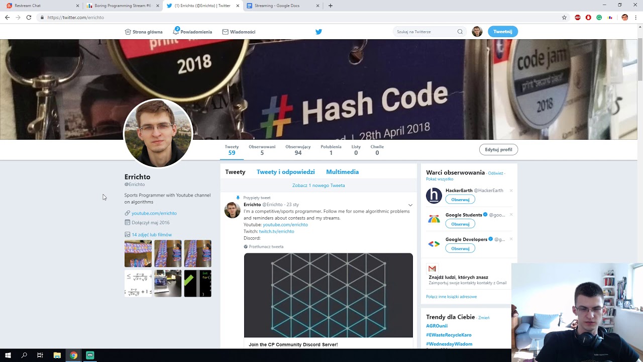The image size is (643, 362).
Task: Select the Multimedia tab
Action: pos(342,172)
